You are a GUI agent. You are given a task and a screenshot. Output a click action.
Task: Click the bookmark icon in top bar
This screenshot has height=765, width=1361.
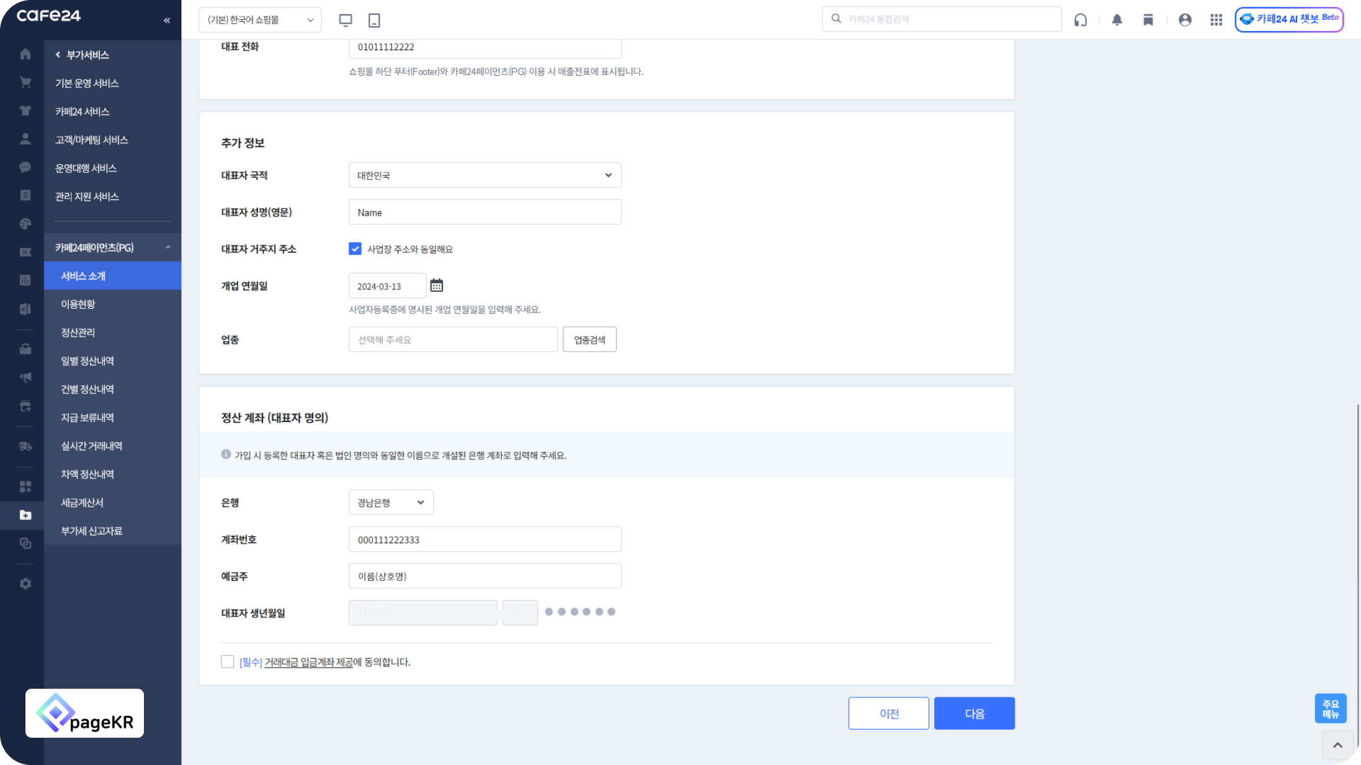pyautogui.click(x=1148, y=20)
